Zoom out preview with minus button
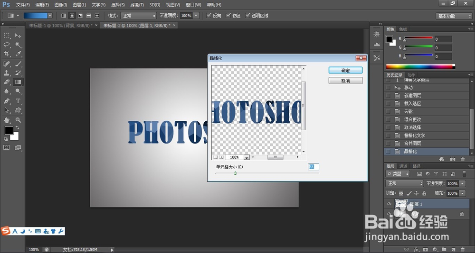Image resolution: width=475 pixels, height=253 pixels. click(x=215, y=157)
